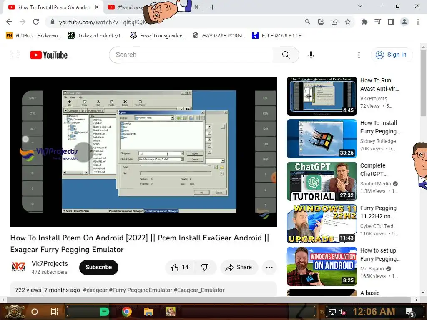Click the YouTube search magnifier button
The width and height of the screenshot is (427, 320).
(x=286, y=55)
